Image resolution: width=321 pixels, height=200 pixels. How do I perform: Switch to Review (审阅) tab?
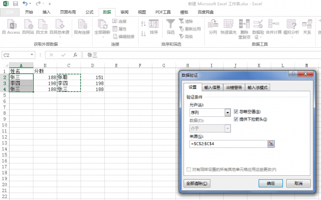point(125,12)
